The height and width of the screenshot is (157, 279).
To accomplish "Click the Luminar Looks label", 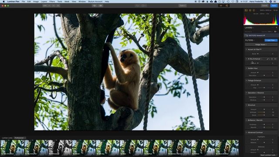I will (7, 138).
